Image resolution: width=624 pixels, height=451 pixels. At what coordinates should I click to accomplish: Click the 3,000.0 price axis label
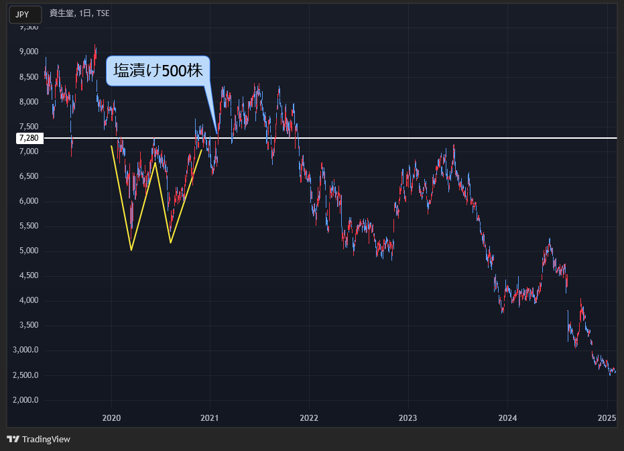pos(26,350)
